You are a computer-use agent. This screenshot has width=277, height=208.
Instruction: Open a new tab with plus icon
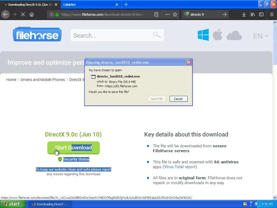[126, 4]
